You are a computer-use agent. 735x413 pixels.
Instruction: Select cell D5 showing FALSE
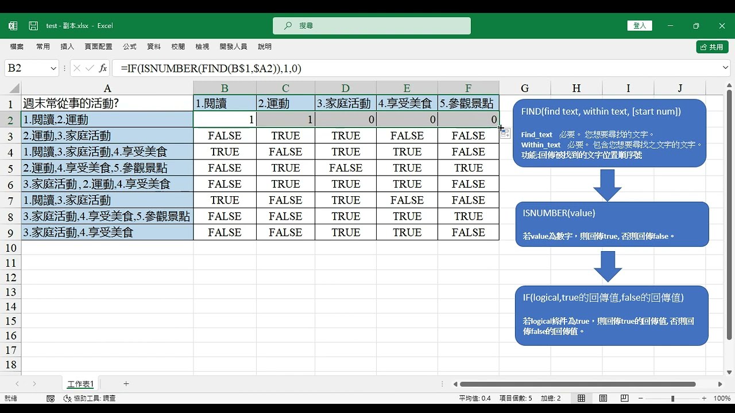pyautogui.click(x=346, y=167)
